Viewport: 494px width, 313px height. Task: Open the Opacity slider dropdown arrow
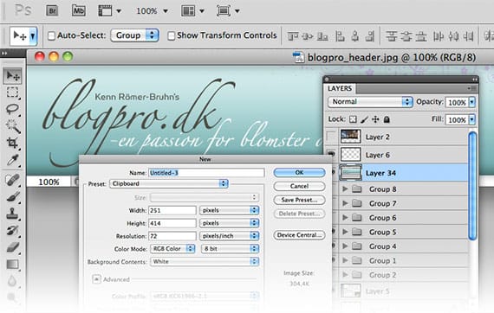(x=472, y=102)
